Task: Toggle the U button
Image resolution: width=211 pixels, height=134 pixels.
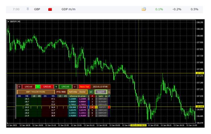Action: 75,87
